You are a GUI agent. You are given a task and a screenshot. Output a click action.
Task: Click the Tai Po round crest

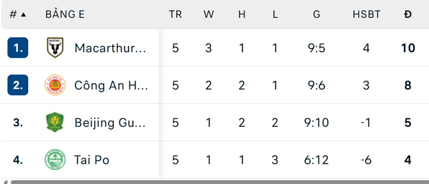tap(55, 160)
